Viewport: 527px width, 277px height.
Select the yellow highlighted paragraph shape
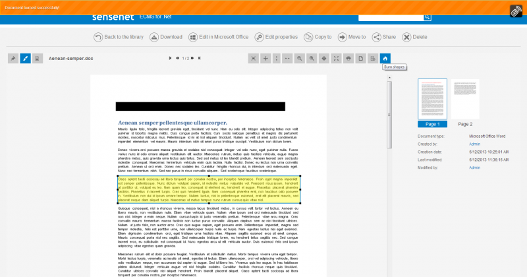[x=209, y=189]
